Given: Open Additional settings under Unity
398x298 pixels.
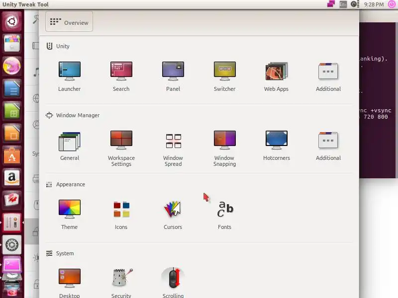Looking at the screenshot, I should pyautogui.click(x=328, y=76).
